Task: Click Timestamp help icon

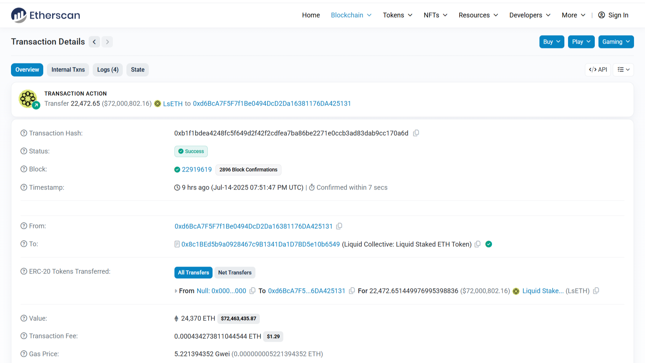Action: (24, 187)
